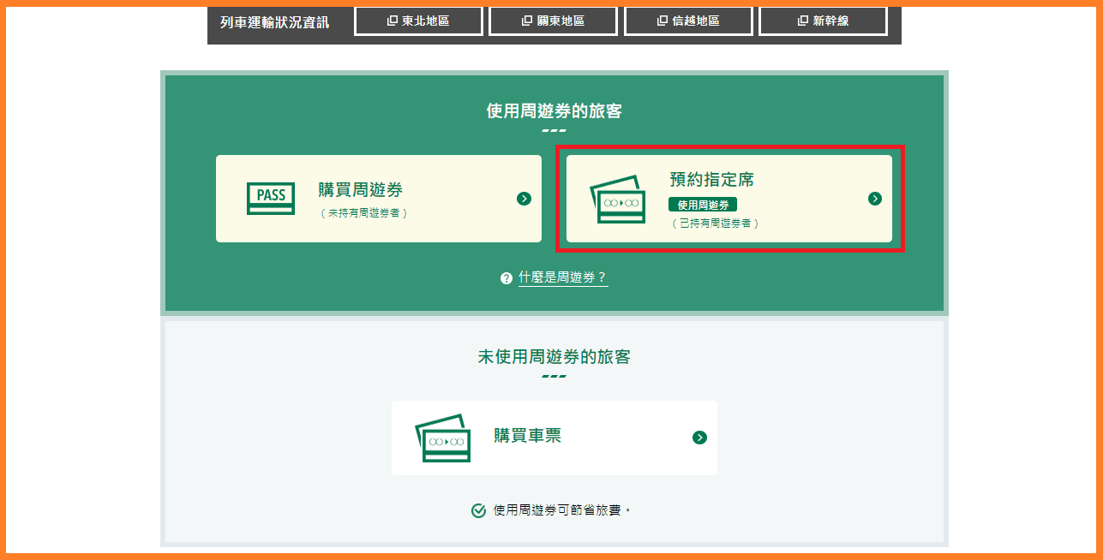1103x560 pixels.
Task: Select the 購買車票 title text
Action: tap(527, 436)
